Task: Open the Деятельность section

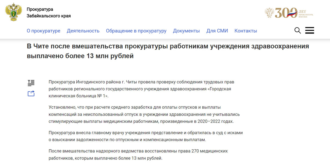Action: (83, 31)
